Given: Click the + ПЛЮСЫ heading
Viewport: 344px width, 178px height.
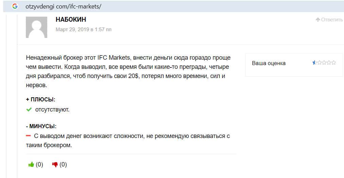Looking at the screenshot, I should pyautogui.click(x=40, y=99).
